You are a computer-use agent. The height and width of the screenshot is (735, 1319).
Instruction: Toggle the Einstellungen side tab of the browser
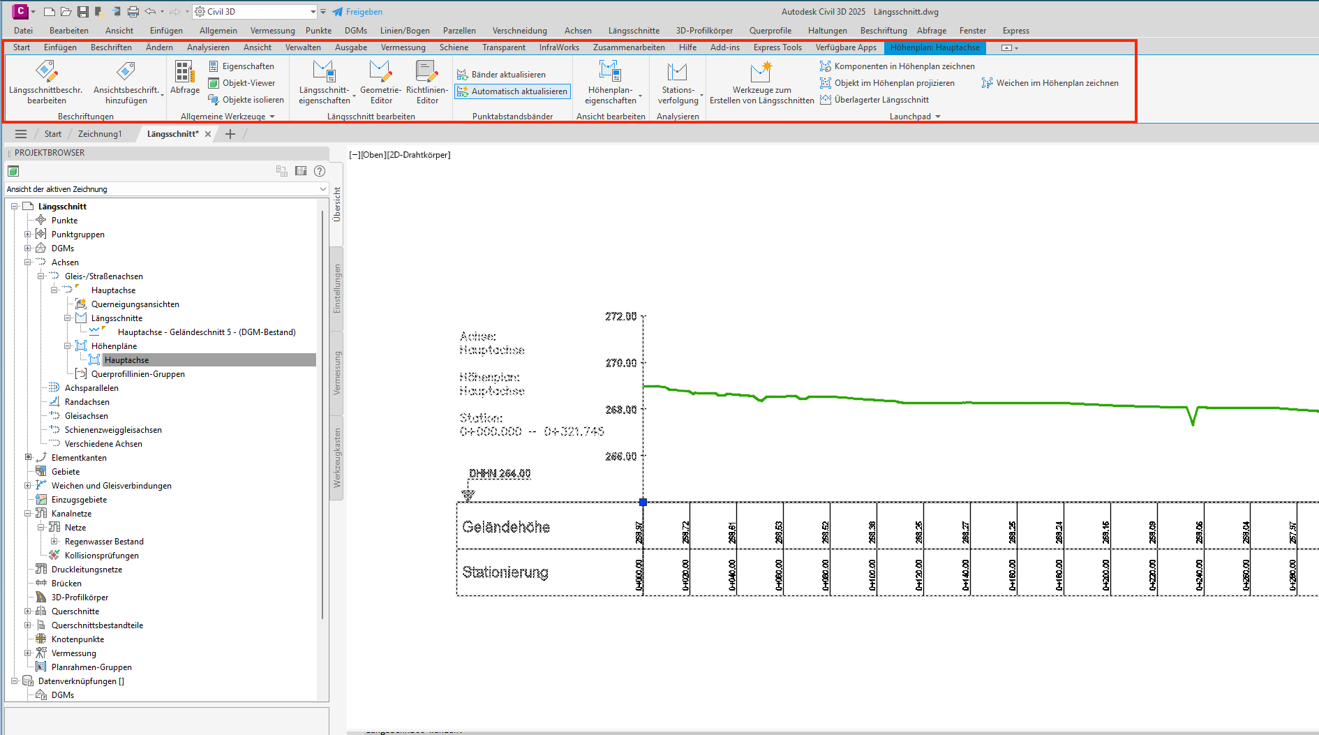point(337,288)
